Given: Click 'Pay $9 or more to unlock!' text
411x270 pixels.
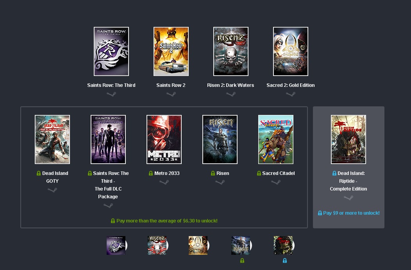Looking at the screenshot, I should [x=352, y=213].
